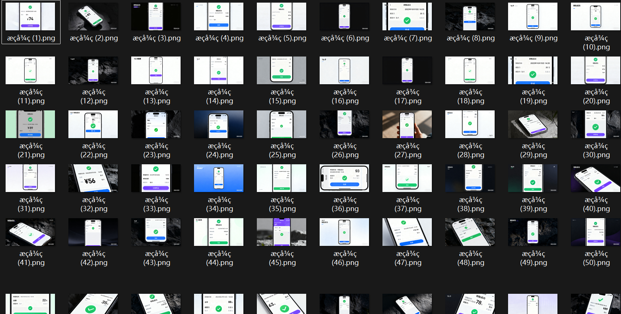Choose the picture file (10).png
Screen dimensions: 621x314
(x=596, y=16)
